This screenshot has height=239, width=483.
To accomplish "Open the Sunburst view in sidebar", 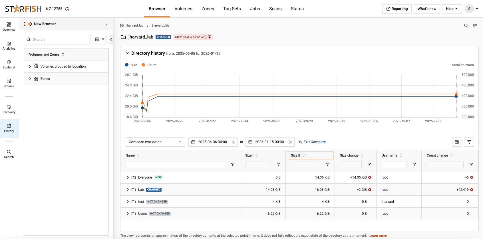I will tap(9, 64).
